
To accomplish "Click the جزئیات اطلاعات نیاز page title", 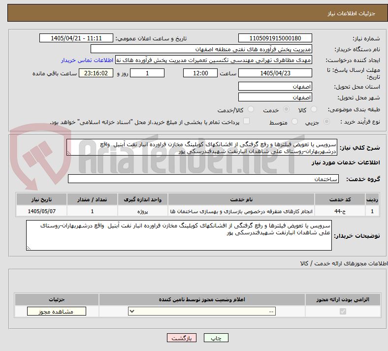I will [352, 13].
